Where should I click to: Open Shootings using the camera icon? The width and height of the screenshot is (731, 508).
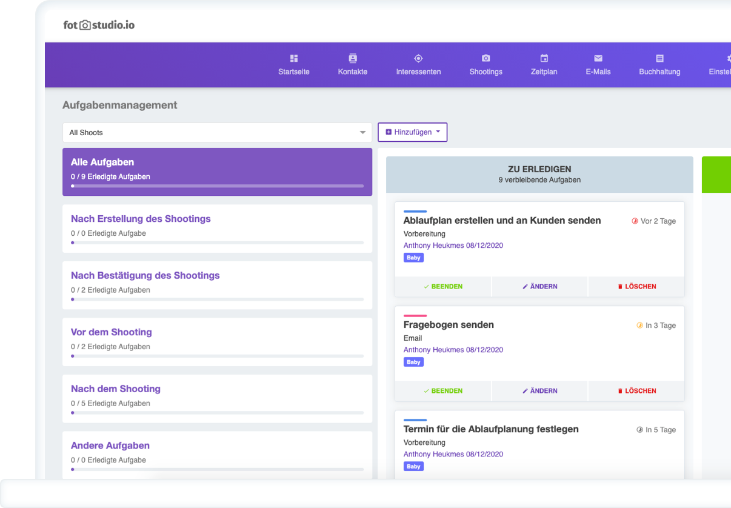pyautogui.click(x=486, y=58)
